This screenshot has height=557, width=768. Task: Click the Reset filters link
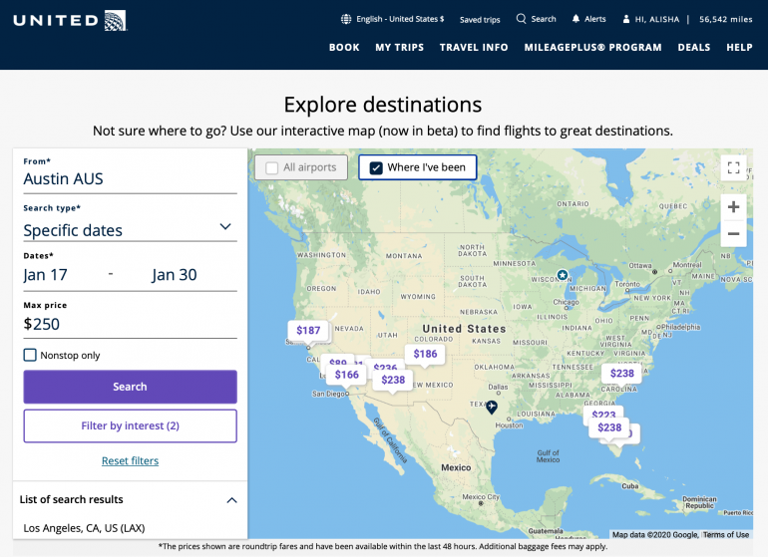[x=130, y=460]
